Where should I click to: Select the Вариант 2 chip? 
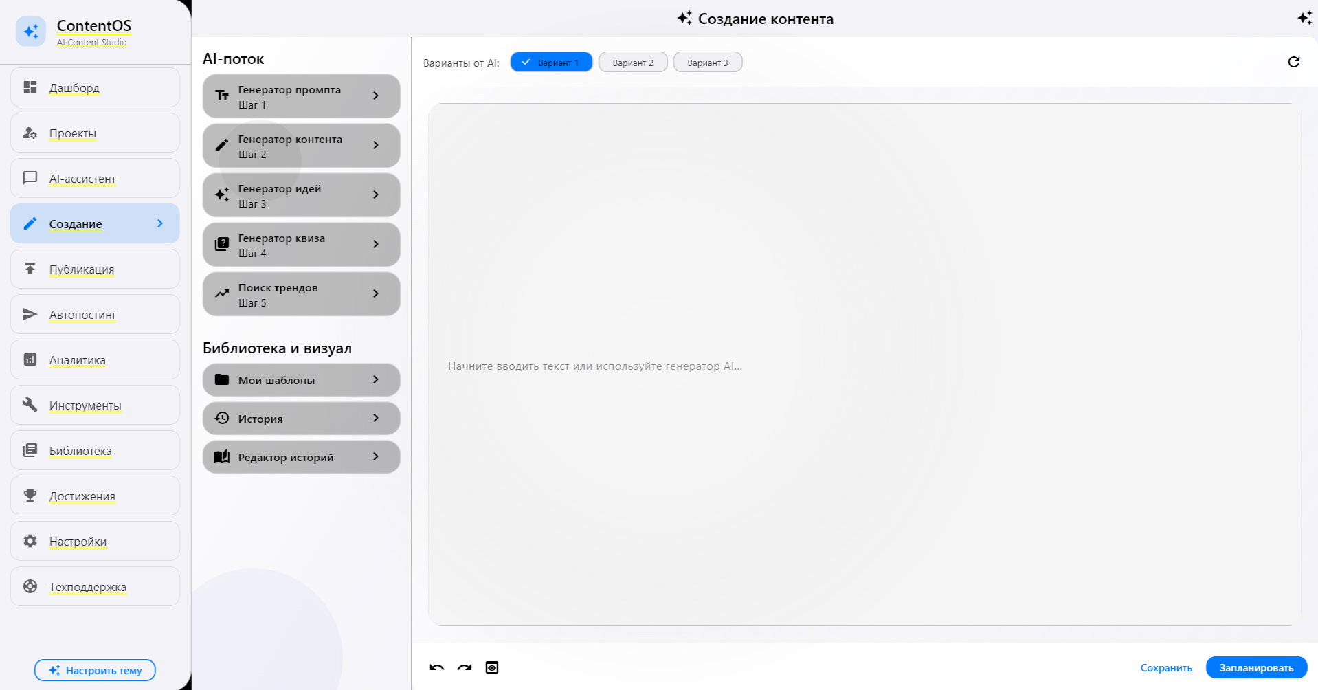tap(632, 63)
